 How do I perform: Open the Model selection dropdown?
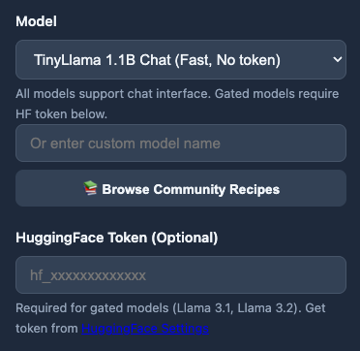tap(181, 59)
